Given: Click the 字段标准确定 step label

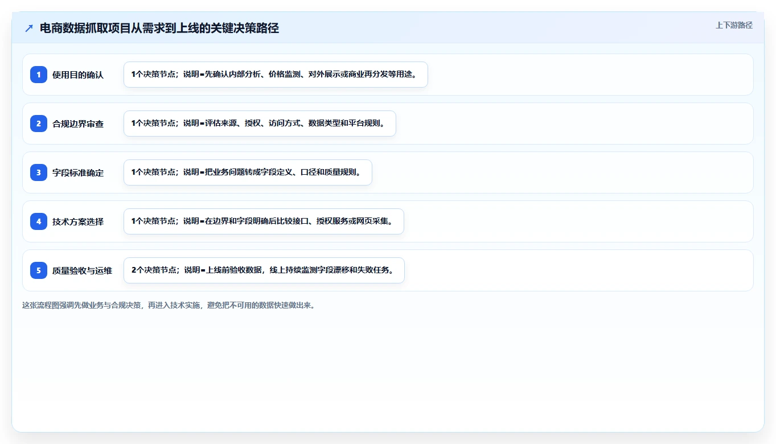Looking at the screenshot, I should [x=78, y=172].
